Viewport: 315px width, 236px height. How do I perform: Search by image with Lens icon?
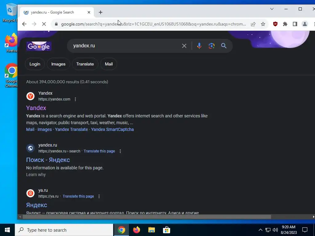coord(211,46)
